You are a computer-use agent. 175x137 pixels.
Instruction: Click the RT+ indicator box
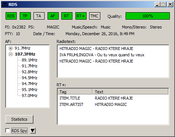(x=81, y=16)
